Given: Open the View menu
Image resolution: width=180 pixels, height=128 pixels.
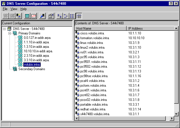Looking at the screenshot, I should click(x=14, y=9).
